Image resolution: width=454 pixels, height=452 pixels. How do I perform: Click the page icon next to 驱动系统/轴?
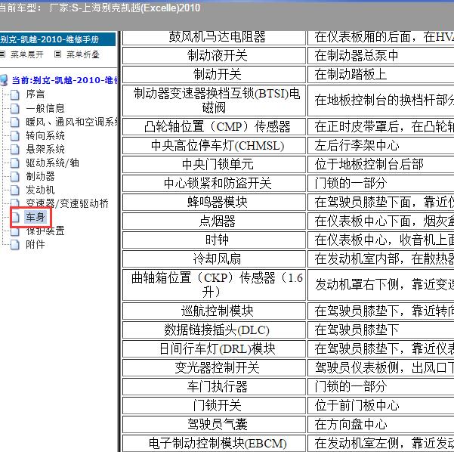click(15, 163)
